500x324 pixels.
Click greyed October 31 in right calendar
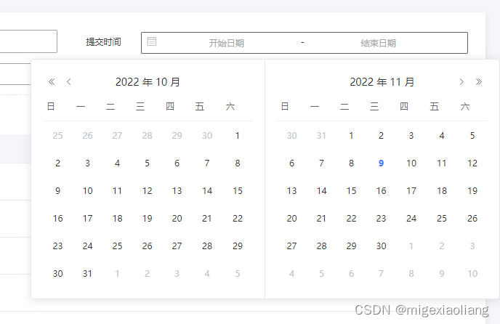pos(321,136)
